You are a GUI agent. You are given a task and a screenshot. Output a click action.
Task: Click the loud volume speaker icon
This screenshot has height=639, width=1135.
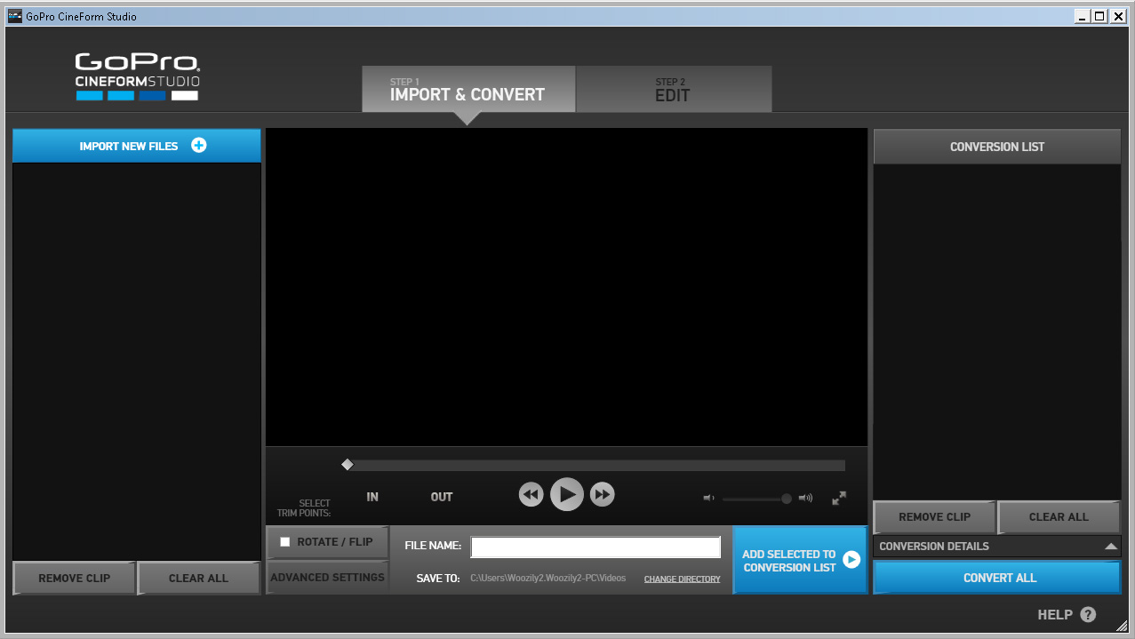805,499
